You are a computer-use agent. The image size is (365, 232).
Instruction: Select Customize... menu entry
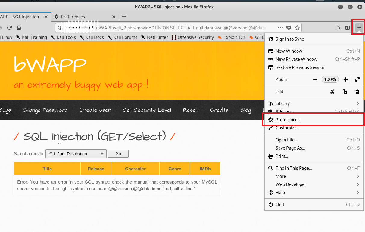(x=314, y=128)
